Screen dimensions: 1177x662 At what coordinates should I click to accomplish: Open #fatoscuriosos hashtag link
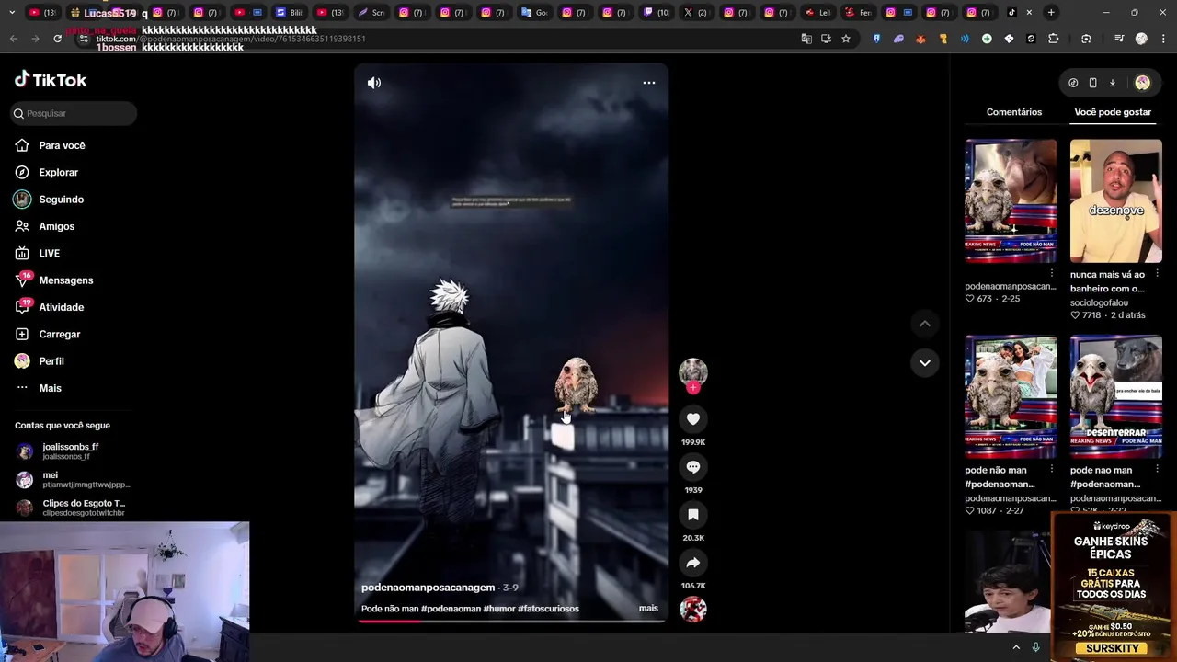tap(548, 609)
